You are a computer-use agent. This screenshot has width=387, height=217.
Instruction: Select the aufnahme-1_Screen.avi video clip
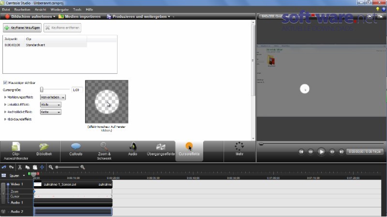click(73, 184)
